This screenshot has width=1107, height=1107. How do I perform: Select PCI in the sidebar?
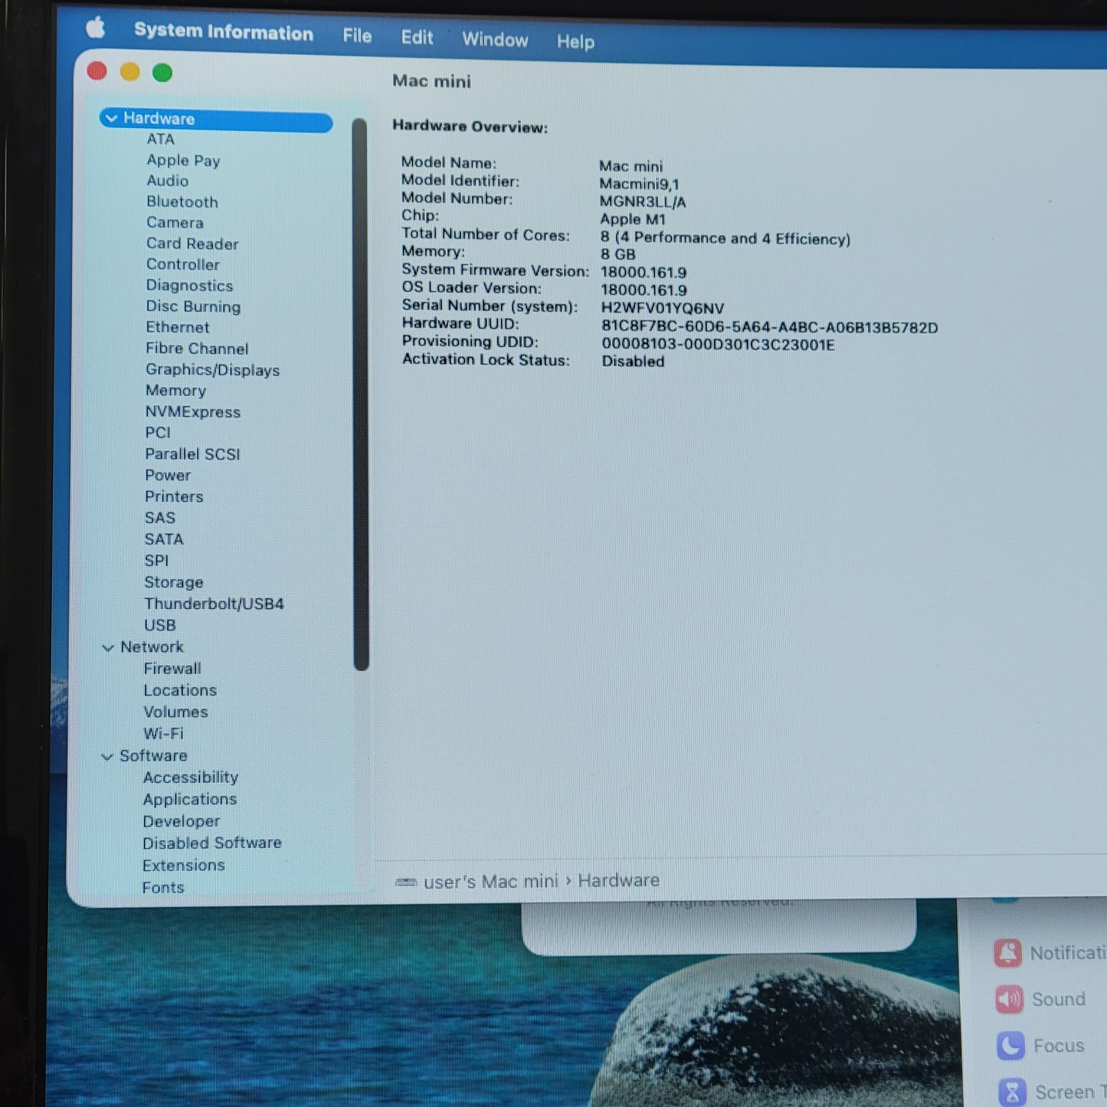[x=158, y=433]
